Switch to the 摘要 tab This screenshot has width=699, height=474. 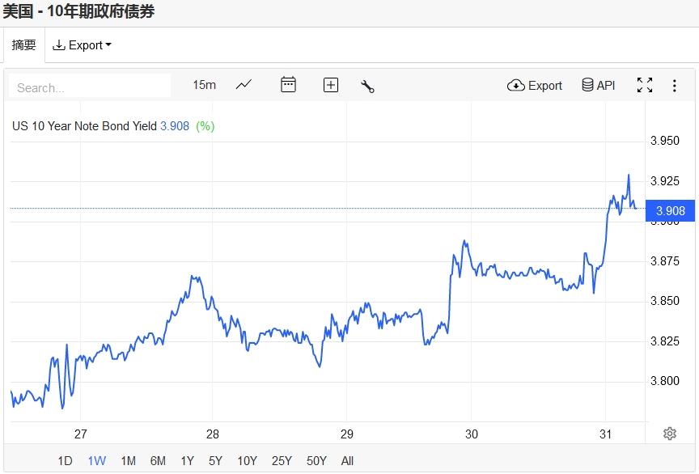(23, 45)
